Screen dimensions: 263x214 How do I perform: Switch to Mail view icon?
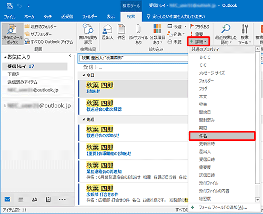click(7, 199)
